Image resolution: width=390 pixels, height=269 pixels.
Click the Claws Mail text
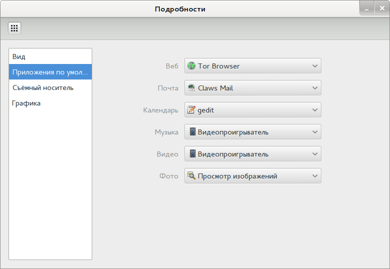pos(216,88)
